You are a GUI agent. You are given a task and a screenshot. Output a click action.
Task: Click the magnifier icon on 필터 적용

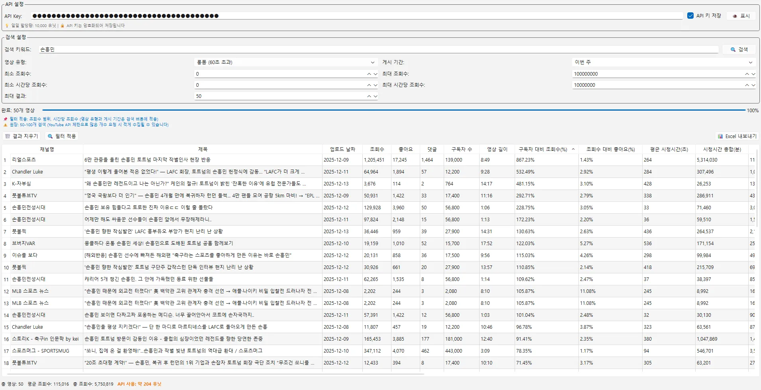[50, 136]
